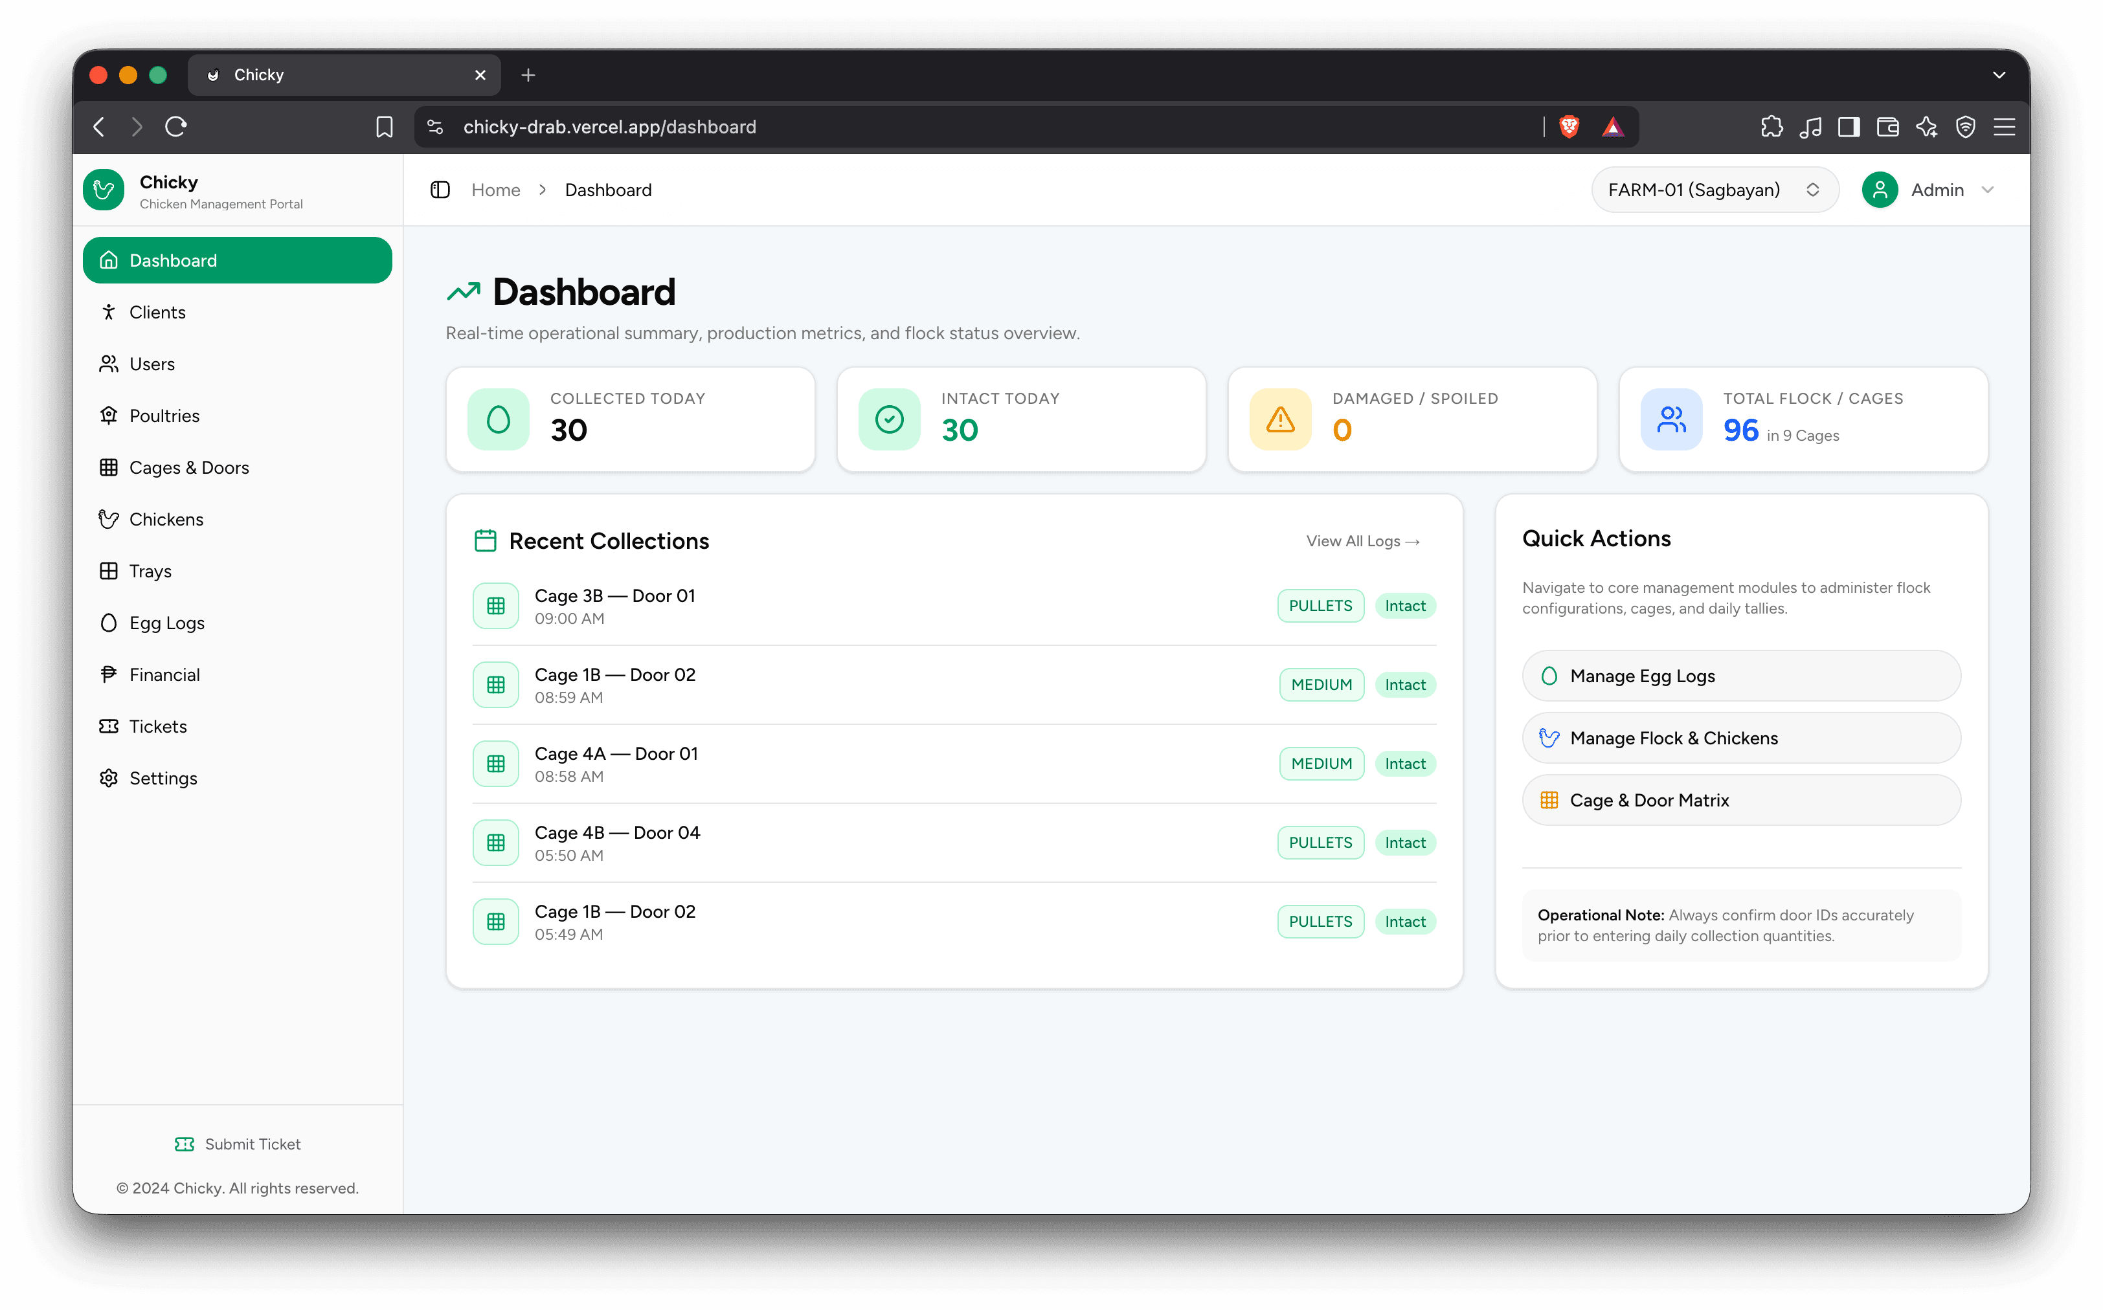The image size is (2103, 1310).
Task: Open a new browser tab with plus
Action: (x=528, y=75)
